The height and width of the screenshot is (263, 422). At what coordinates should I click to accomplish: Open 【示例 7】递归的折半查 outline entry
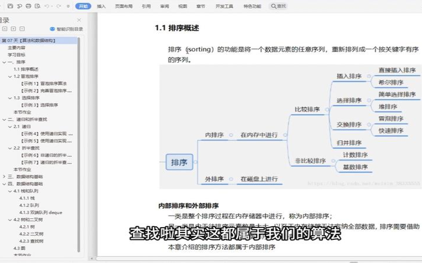pos(46,163)
